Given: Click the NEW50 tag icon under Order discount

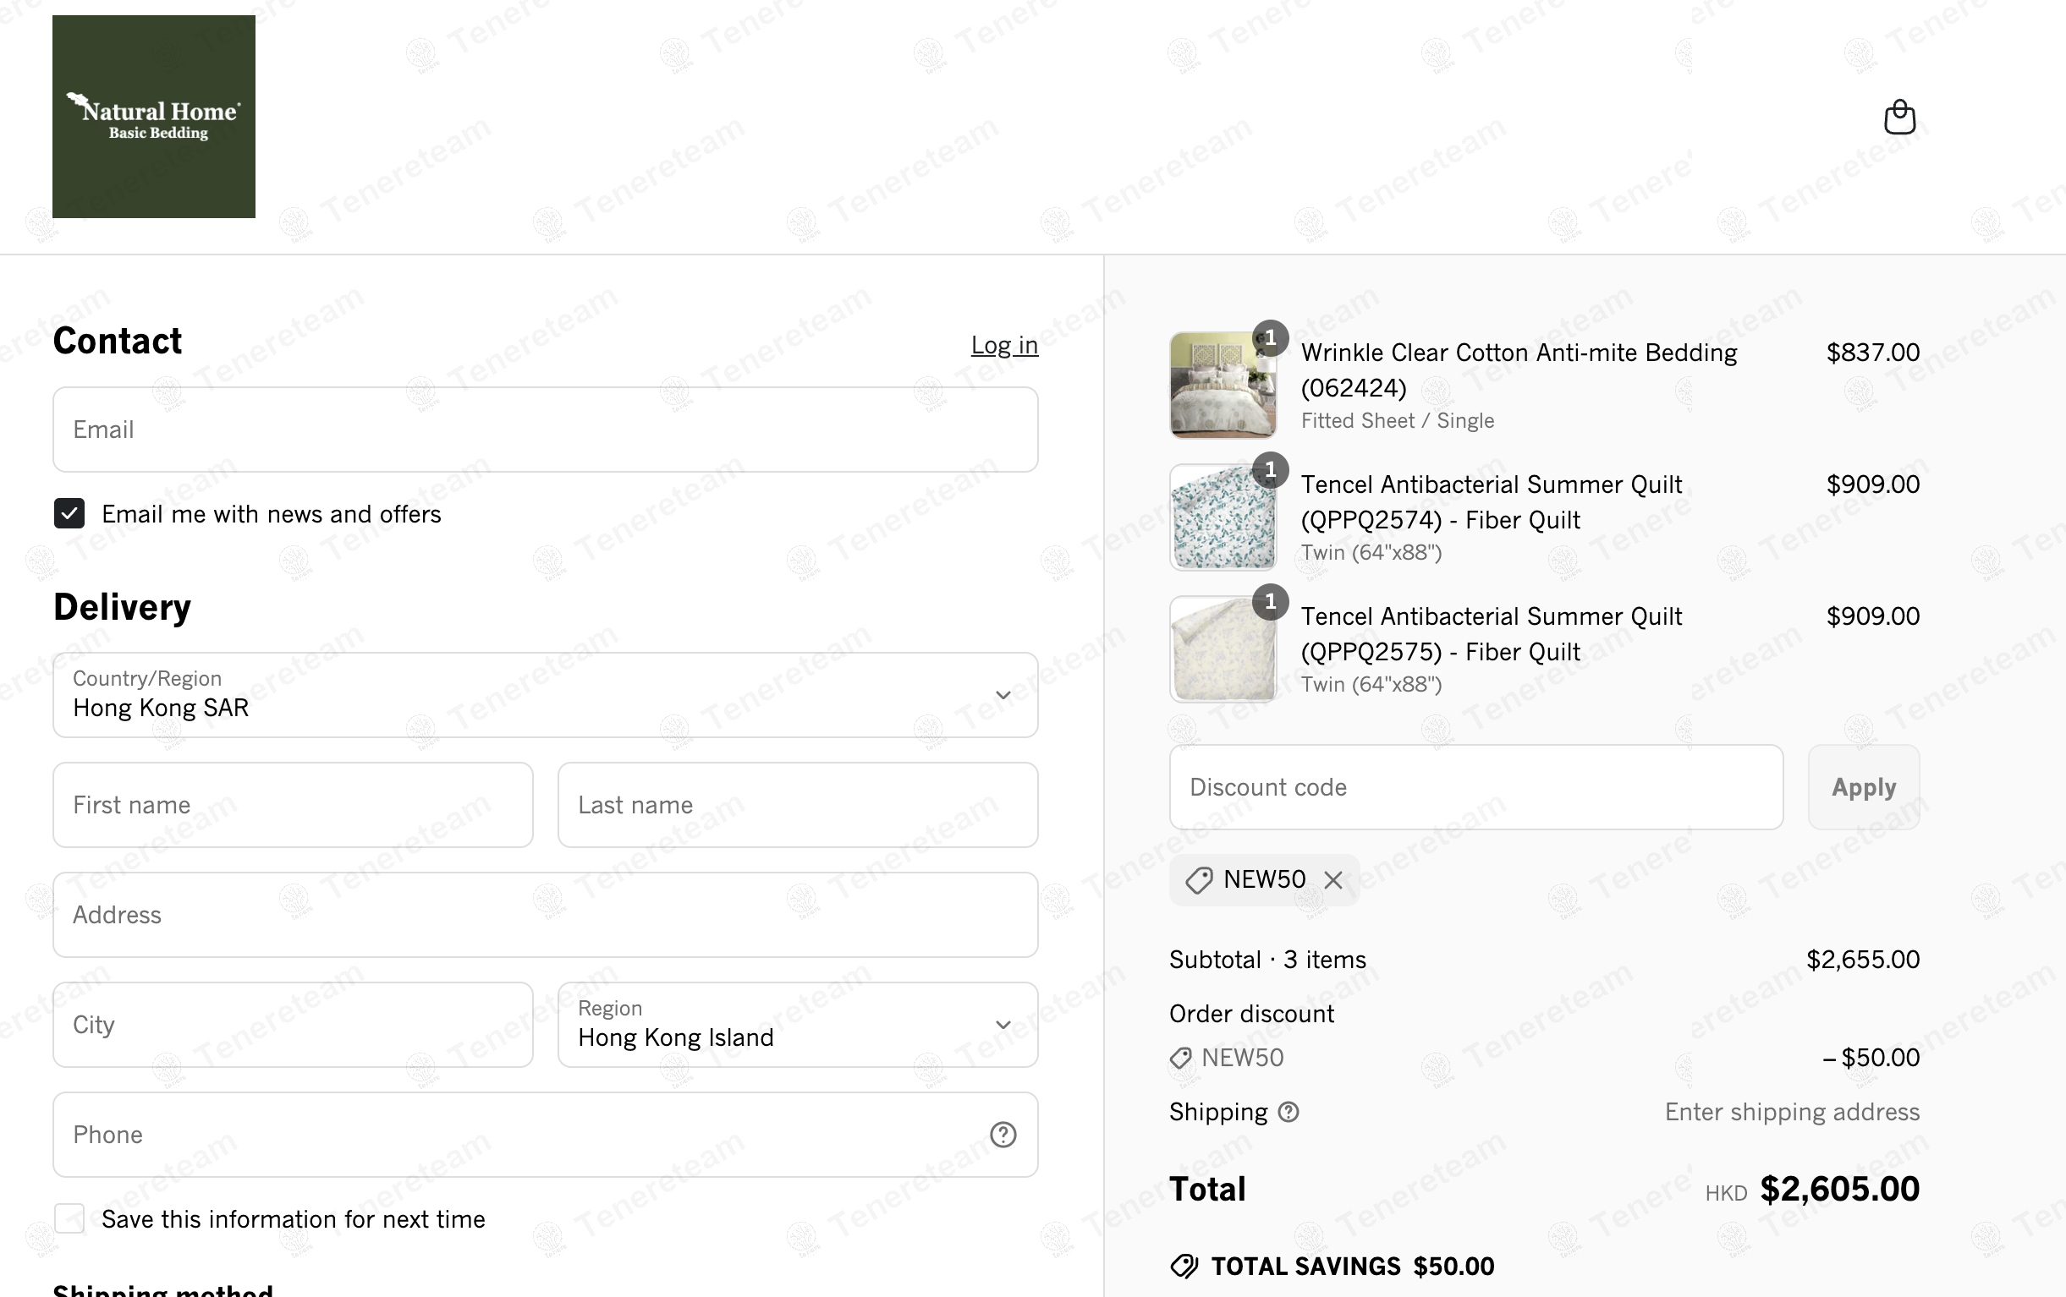Looking at the screenshot, I should 1180,1058.
